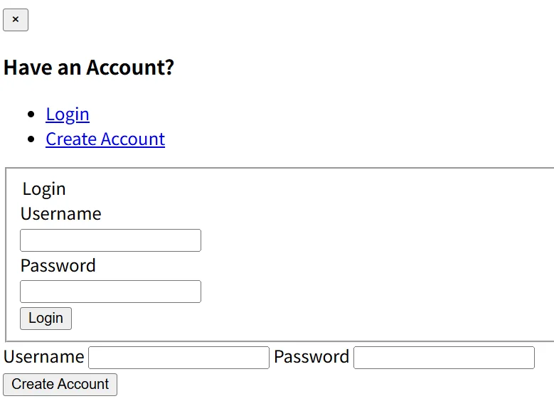
Task: Click the Login legend of the fieldset
Action: (x=44, y=189)
